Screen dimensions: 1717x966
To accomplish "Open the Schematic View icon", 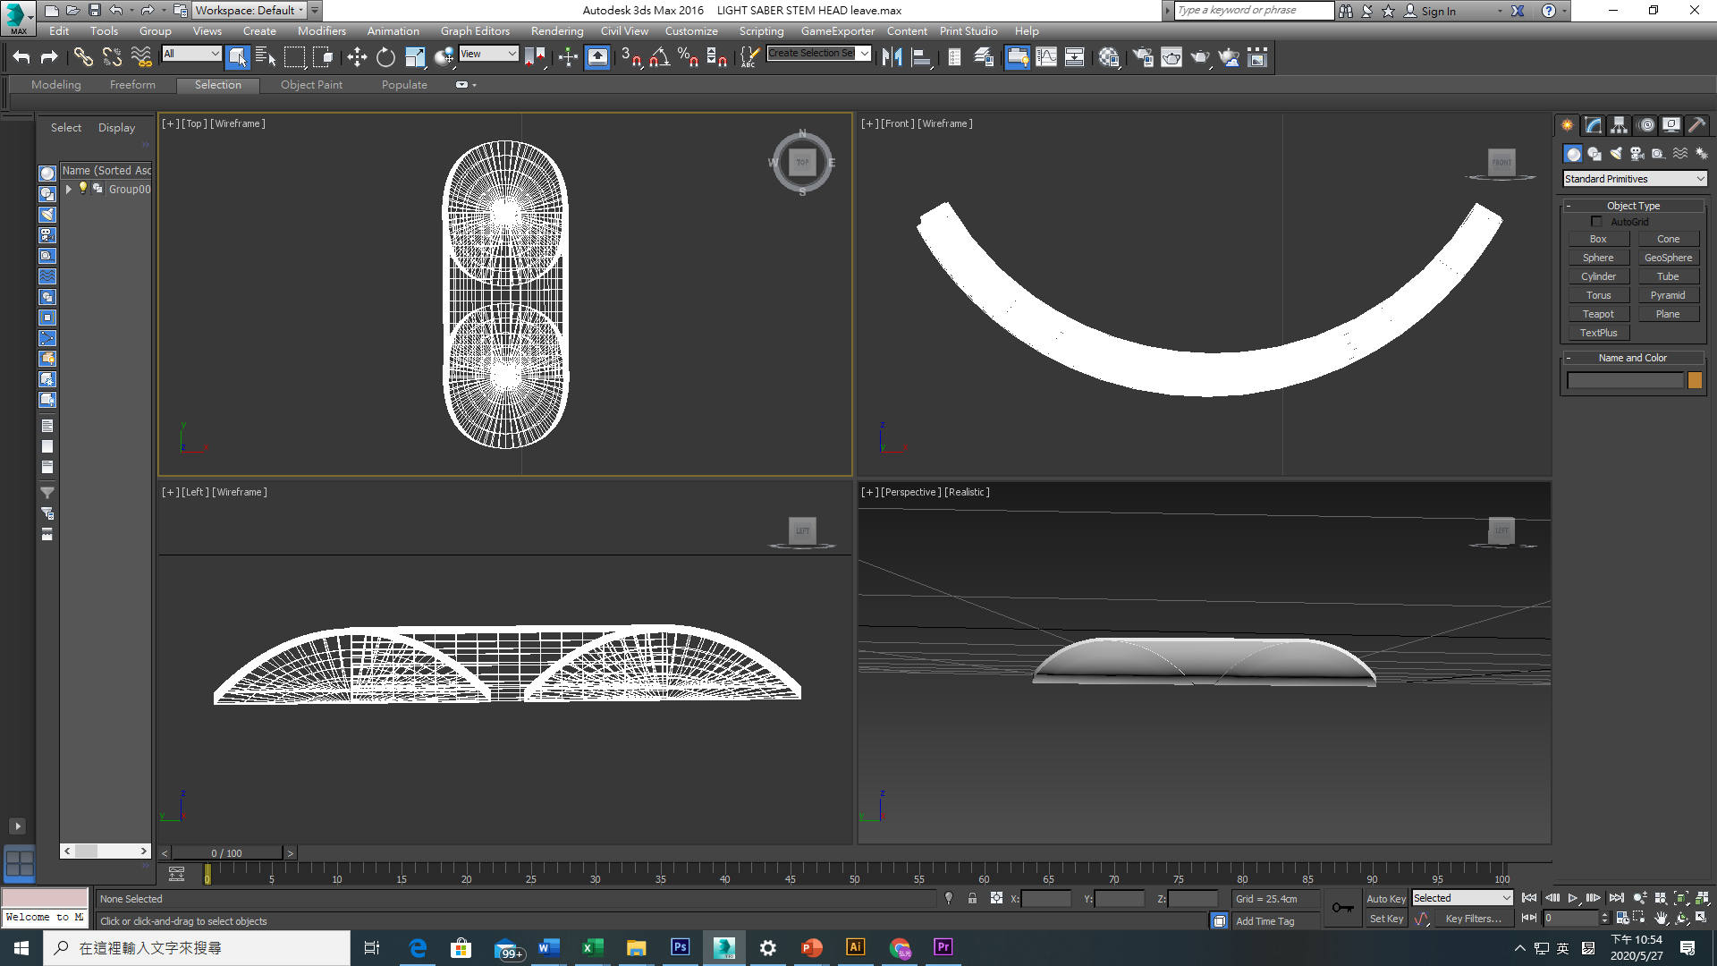I will (1075, 57).
